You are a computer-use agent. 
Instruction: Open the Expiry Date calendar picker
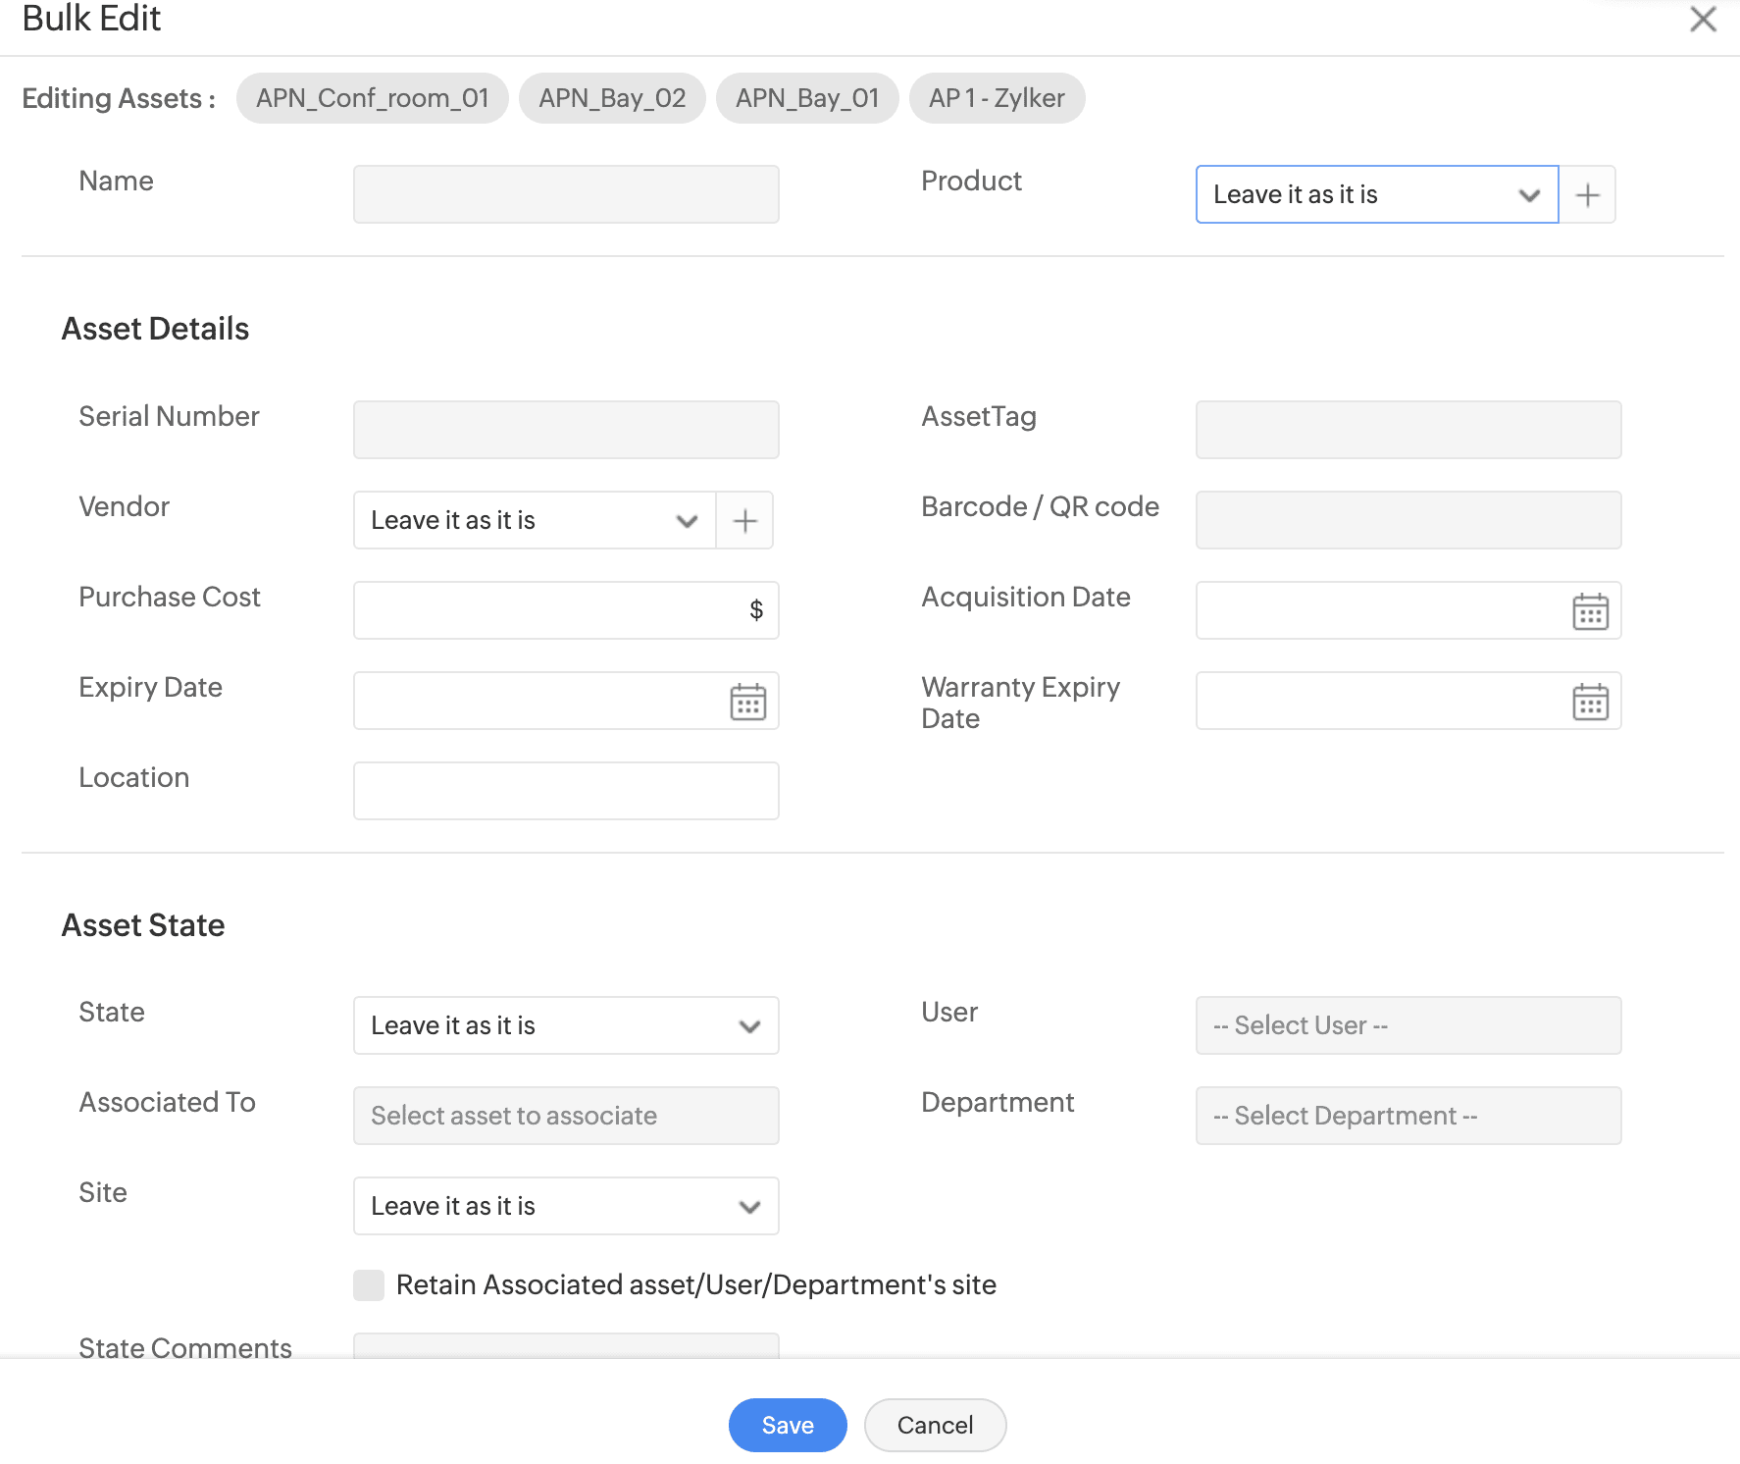click(x=747, y=702)
